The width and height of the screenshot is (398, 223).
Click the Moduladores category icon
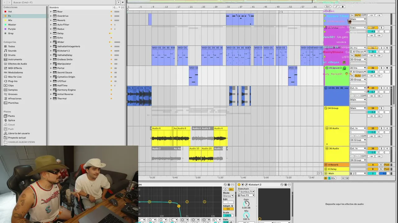5,72
